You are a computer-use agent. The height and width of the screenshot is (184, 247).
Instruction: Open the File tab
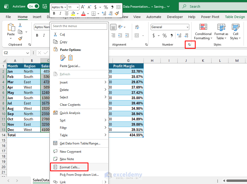point(8,17)
